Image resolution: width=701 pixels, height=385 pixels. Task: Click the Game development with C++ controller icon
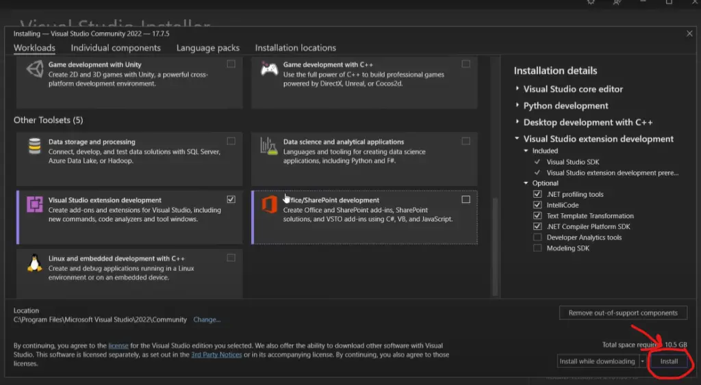click(x=269, y=69)
